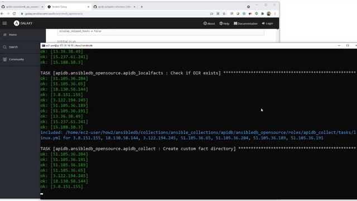
Task: Click the 'Create custom fact directory' task line
Action: coord(198,149)
